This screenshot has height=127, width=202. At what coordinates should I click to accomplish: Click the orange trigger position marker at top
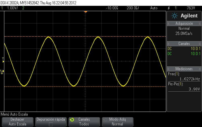click(86, 12)
